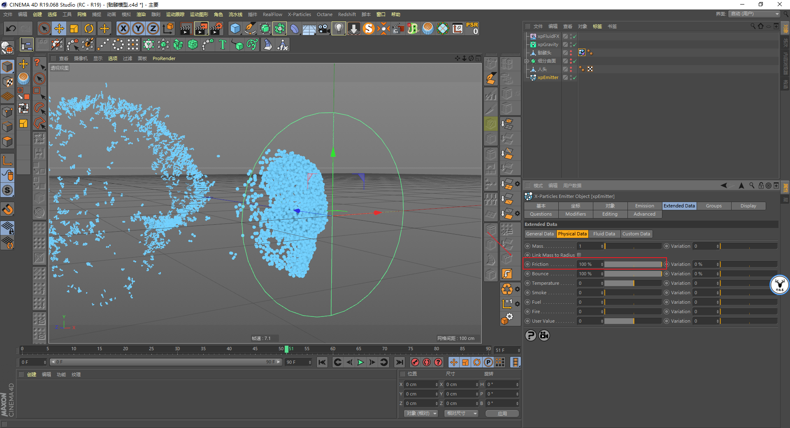The height and width of the screenshot is (428, 790).
Task: Click 标签 in Object Manager menu
Action: 597,26
